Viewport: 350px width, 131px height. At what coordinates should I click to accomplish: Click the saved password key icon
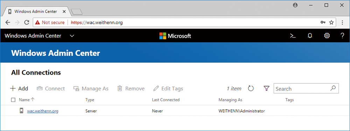[323, 22]
